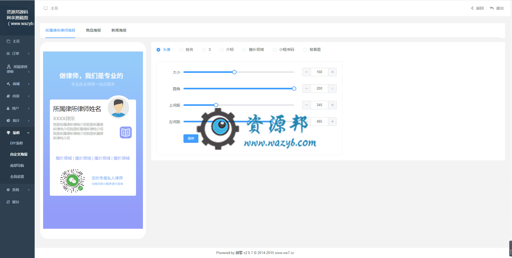Decrease 大小 value with minus button
The width and height of the screenshot is (512, 258).
click(307, 72)
